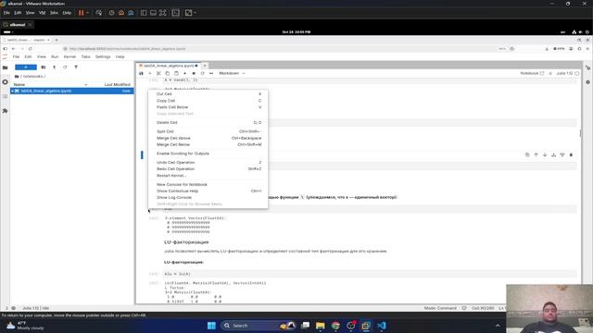
Task: Open Running Terminals and Kernels sidebar icon
Action: coord(5,82)
